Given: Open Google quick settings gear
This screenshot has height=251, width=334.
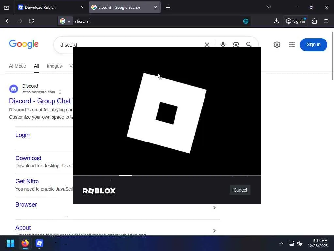Looking at the screenshot, I should coord(277,44).
